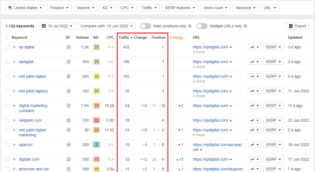
Task: Add 'np digital' keyword with plus icon
Action: pos(14,47)
